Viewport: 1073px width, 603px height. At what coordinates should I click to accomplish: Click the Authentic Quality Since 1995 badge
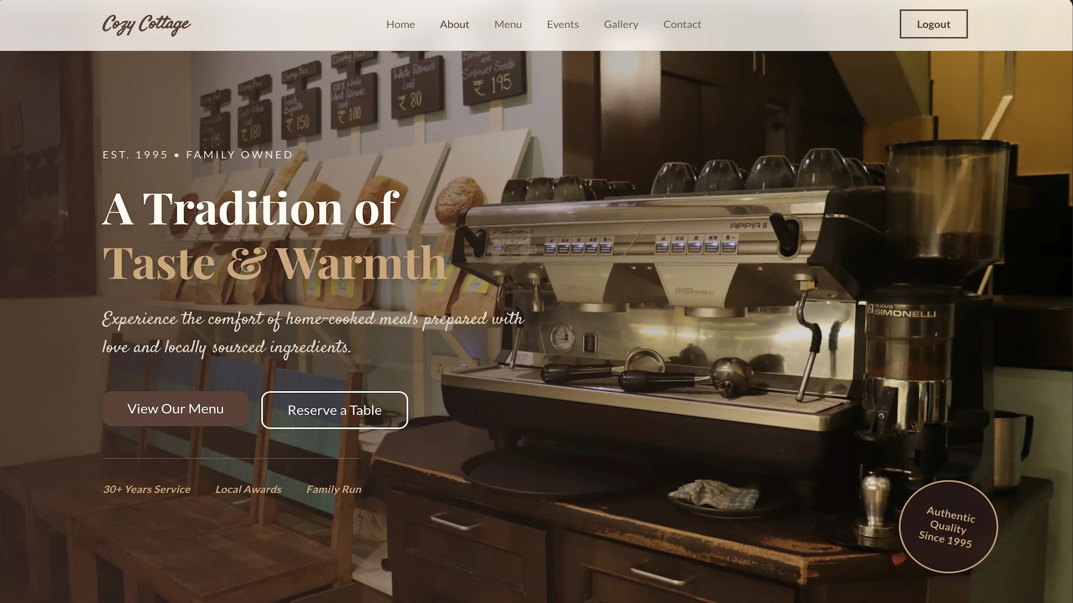948,527
